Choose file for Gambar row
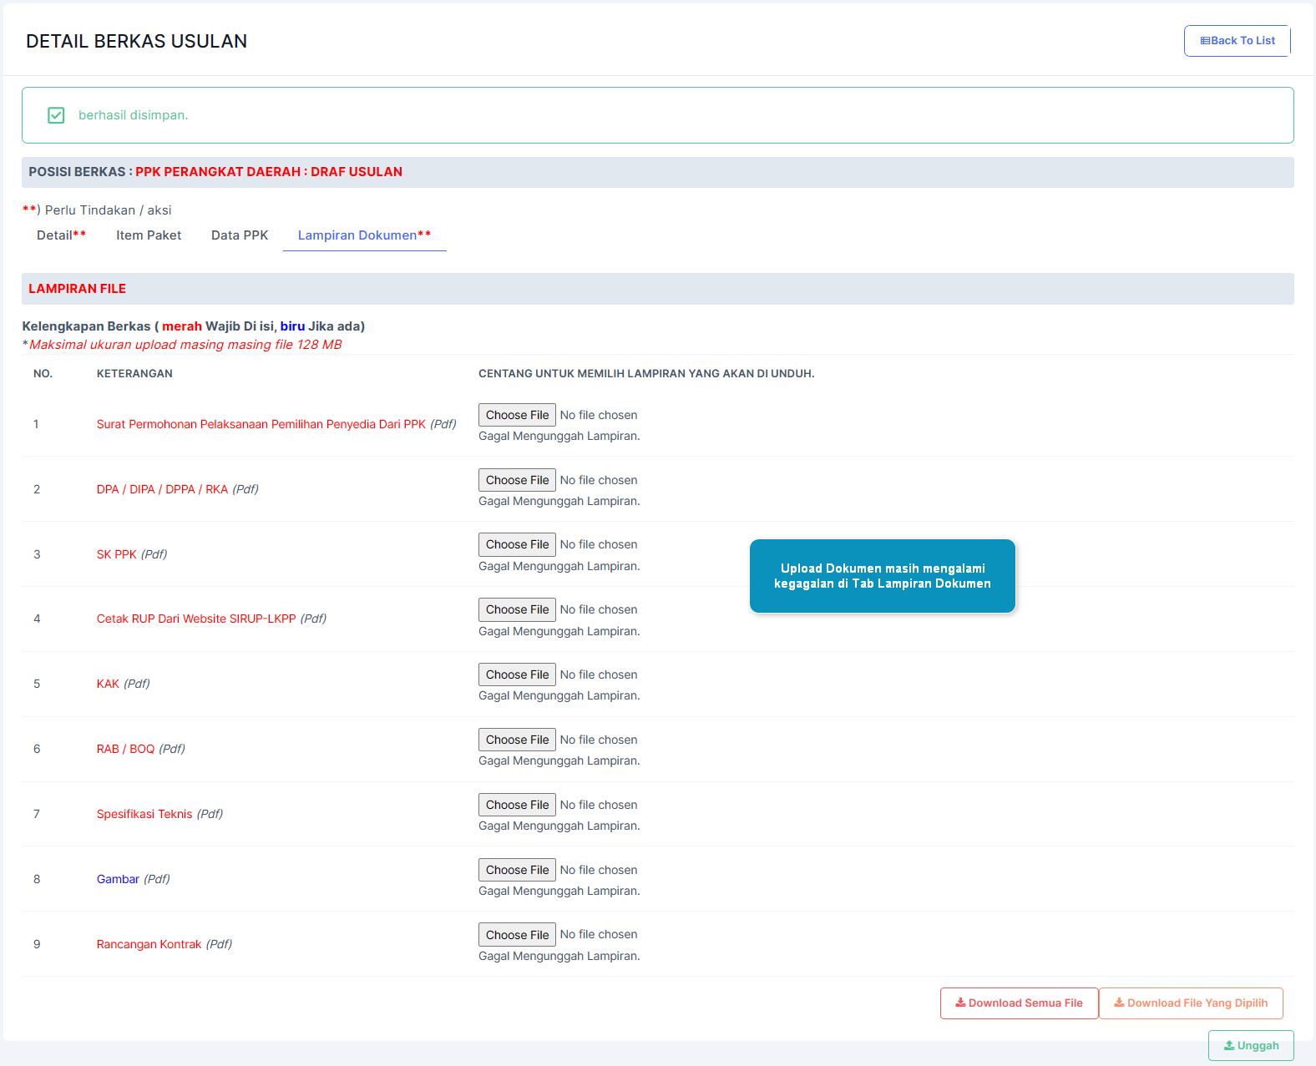 tap(517, 870)
